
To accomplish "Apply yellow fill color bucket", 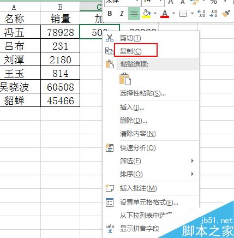I will tap(147, 14).
